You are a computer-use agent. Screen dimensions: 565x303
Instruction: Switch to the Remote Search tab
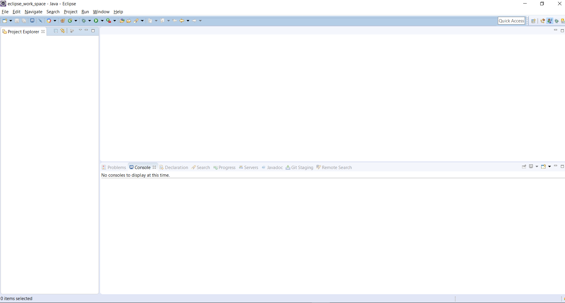click(x=334, y=167)
